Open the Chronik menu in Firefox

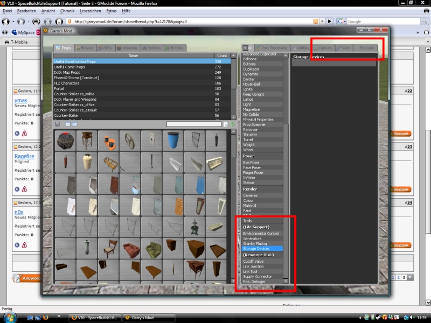coord(67,11)
